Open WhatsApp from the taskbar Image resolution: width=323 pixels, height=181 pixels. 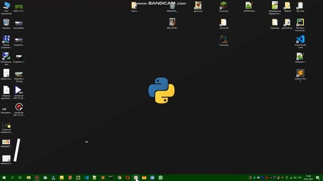(160, 177)
